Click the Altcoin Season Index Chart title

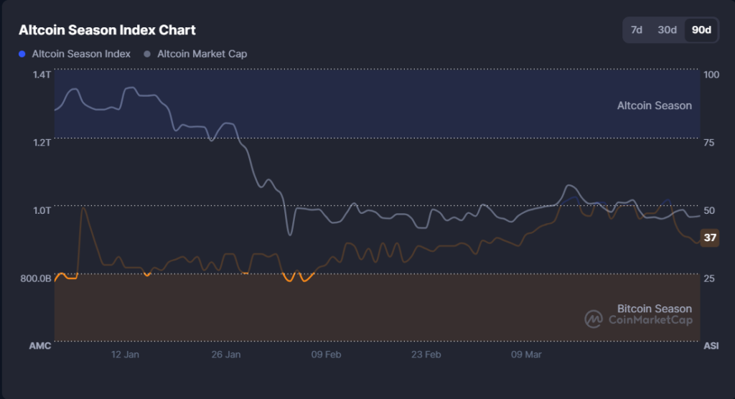107,30
